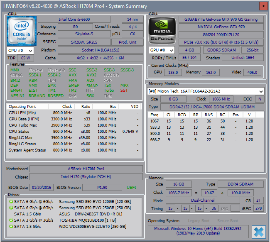Screen dimensions: 270x242
Task: Select the 933.3 frequency timing row
Action: (x=206, y=127)
